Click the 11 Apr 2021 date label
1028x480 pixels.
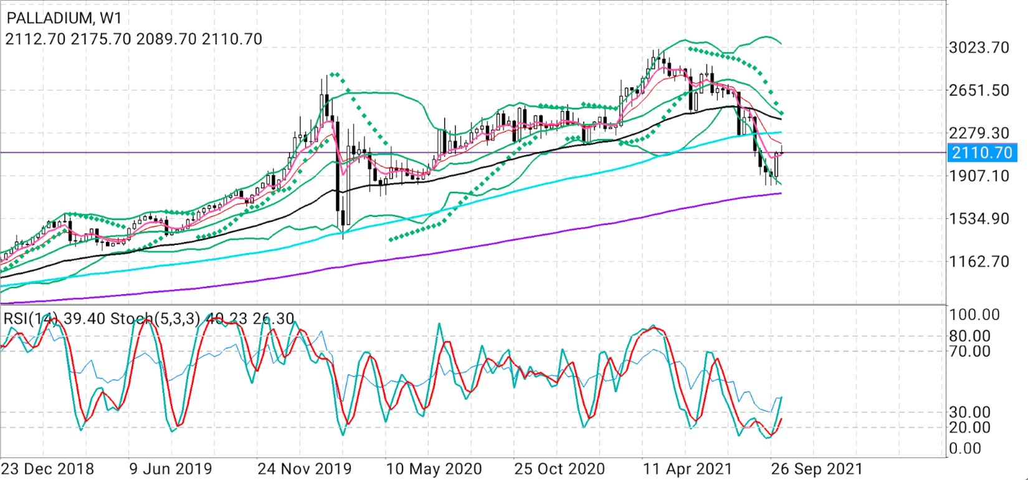[x=688, y=469]
